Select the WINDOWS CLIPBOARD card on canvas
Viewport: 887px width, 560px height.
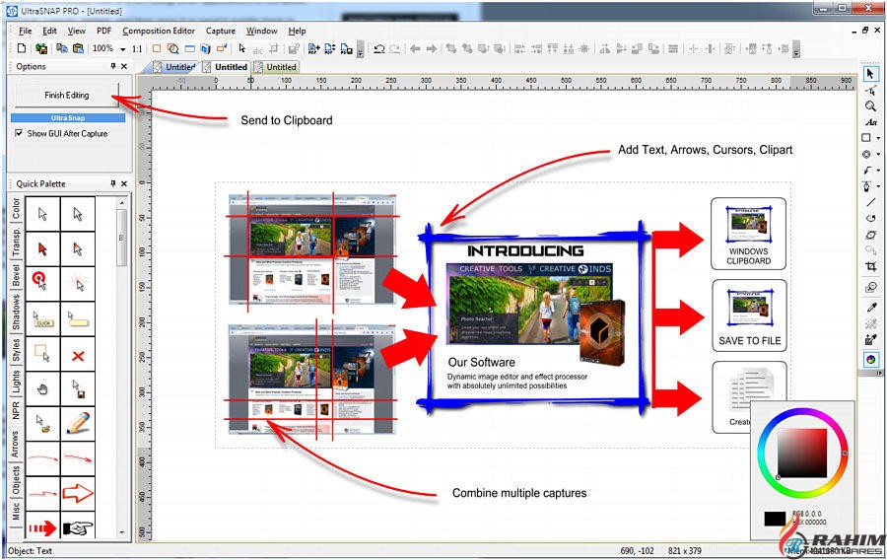click(748, 234)
